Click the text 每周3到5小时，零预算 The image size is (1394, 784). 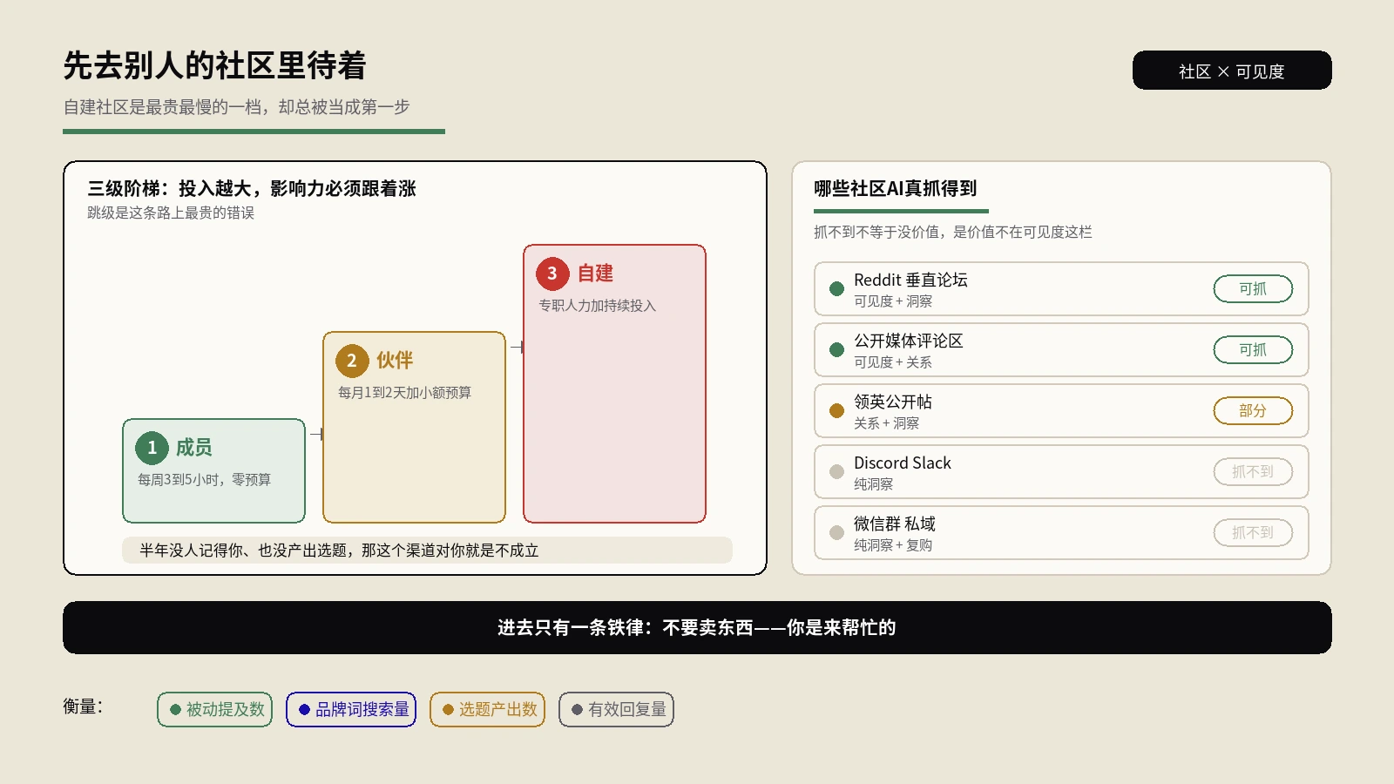[x=204, y=480]
